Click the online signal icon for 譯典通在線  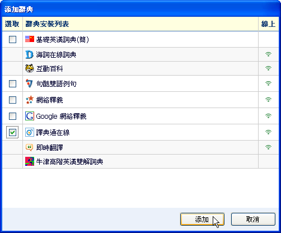coord(268,132)
